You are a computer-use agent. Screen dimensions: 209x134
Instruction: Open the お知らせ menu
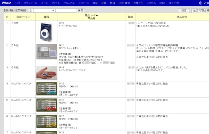click(x=138, y=3)
